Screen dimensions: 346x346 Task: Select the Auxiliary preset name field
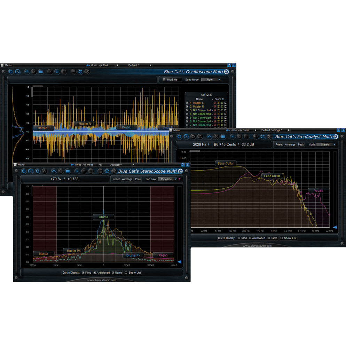tap(116, 165)
